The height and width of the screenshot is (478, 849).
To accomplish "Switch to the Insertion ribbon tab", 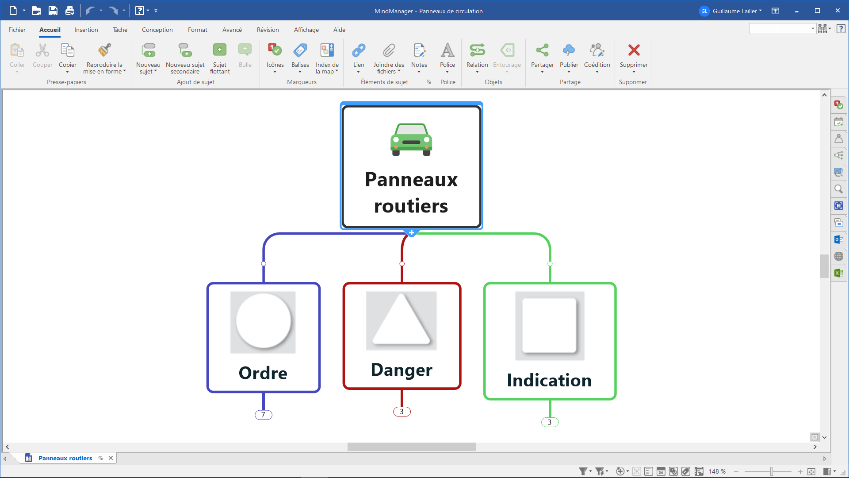I will coord(86,30).
